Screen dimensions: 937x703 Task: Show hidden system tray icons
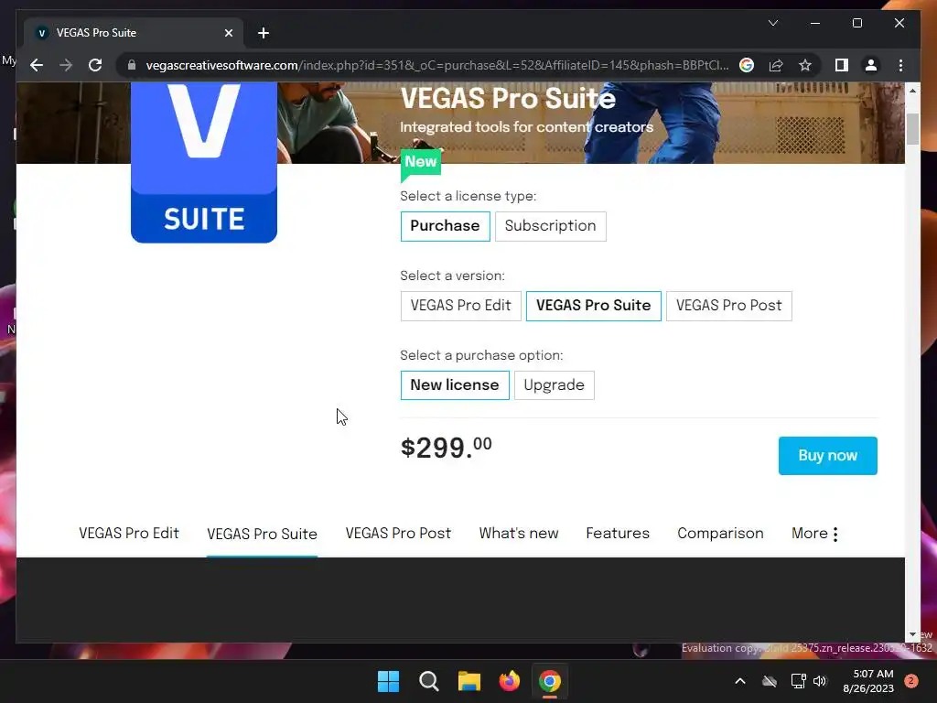click(x=739, y=681)
